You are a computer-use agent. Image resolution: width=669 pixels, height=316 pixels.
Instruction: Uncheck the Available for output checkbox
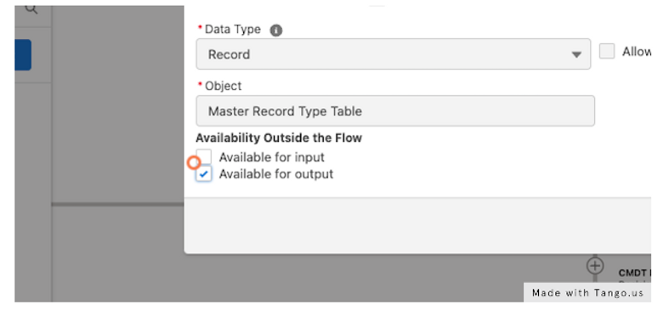(x=204, y=174)
